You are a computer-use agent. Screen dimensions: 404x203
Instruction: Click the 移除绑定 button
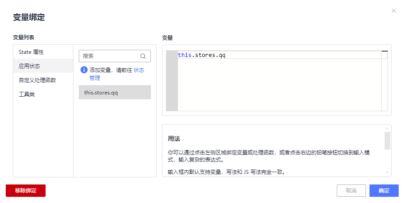coord(26,191)
